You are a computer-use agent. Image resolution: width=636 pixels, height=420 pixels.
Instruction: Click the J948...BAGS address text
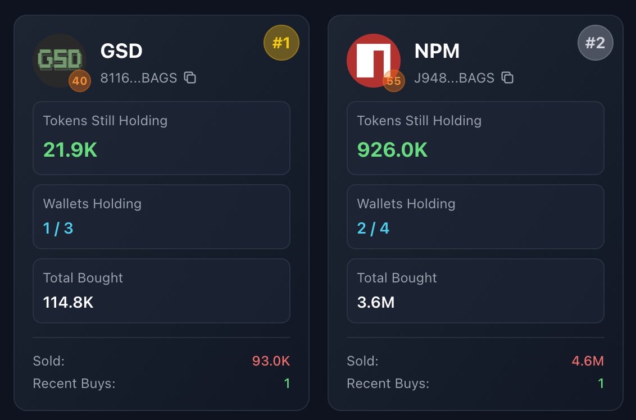(x=455, y=78)
